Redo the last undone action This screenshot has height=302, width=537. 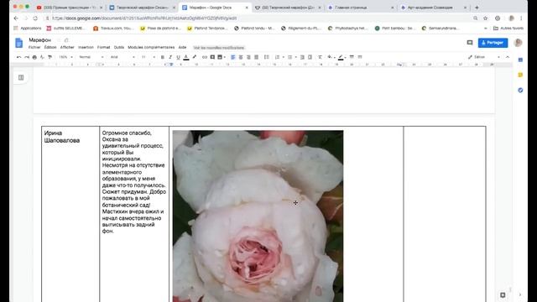(27, 57)
